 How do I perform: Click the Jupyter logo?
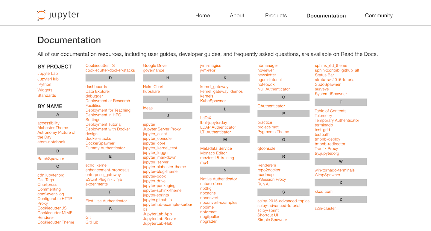coord(58,15)
